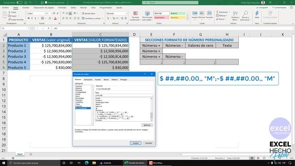Click the increase font size icon
Viewport: 295px width, 166px height.
pyautogui.click(x=54, y=13)
